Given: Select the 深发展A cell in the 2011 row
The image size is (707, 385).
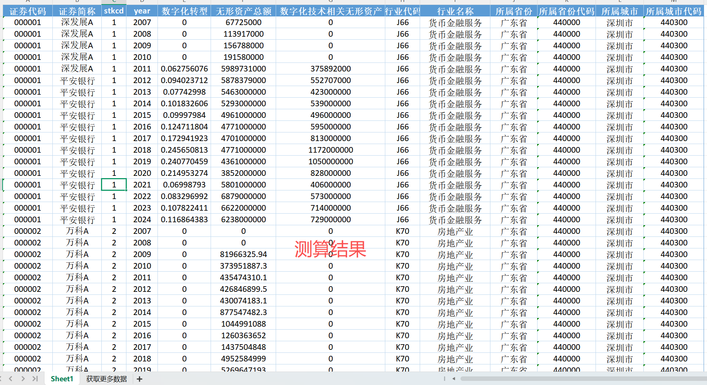Looking at the screenshot, I should click(77, 69).
